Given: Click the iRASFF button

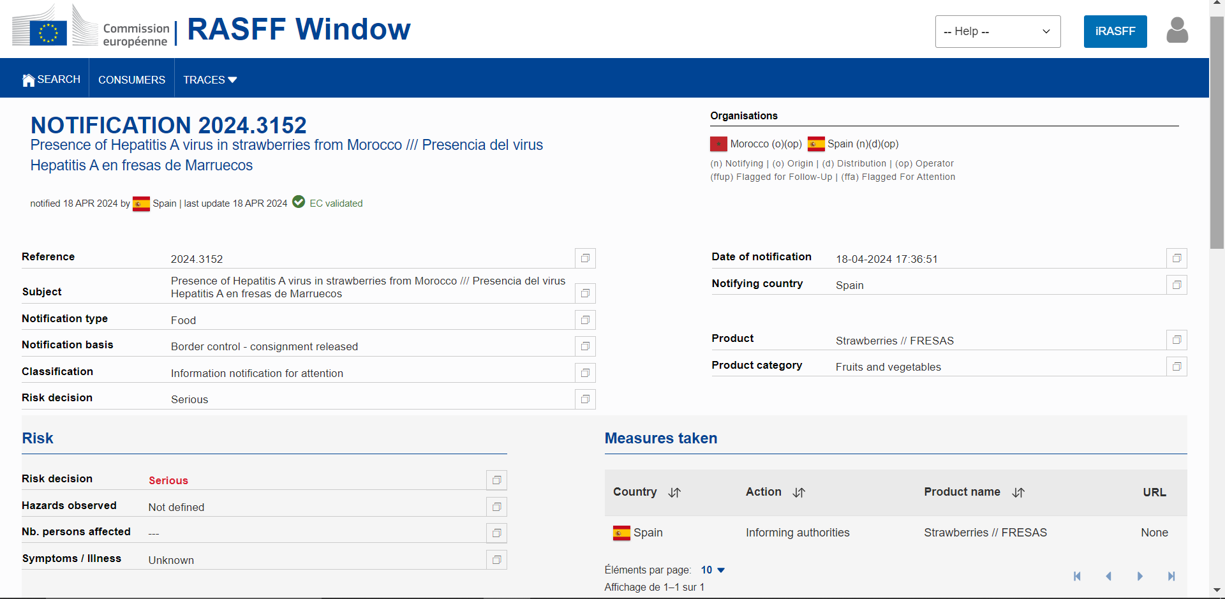Looking at the screenshot, I should coord(1115,31).
